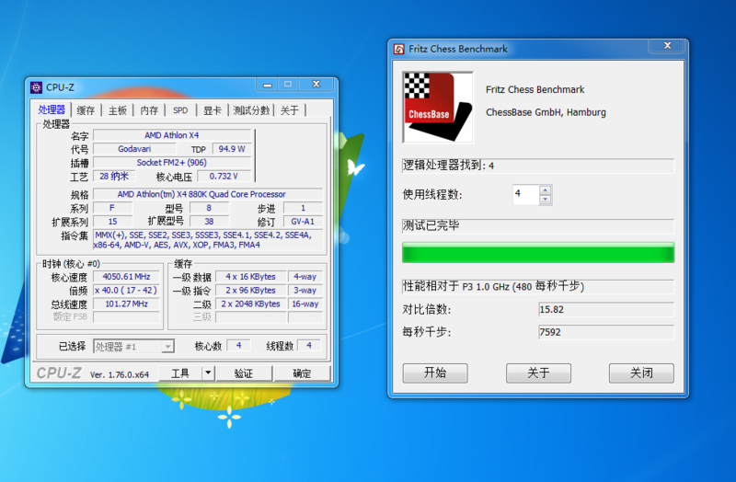
Task: Click the 使用线程数 input field
Action: pyautogui.click(x=525, y=194)
